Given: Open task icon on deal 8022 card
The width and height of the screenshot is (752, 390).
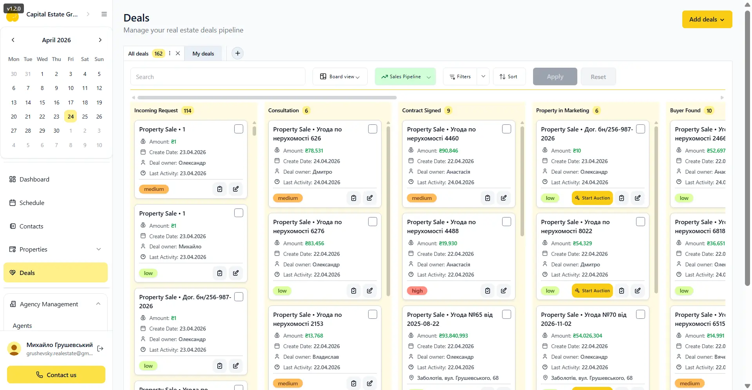Looking at the screenshot, I should click(622, 291).
